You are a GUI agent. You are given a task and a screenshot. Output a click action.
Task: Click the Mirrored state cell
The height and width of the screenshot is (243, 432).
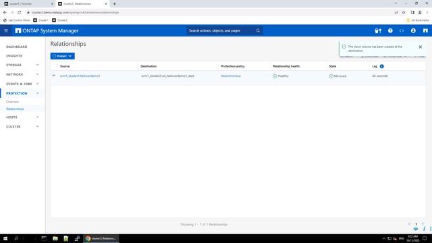(337, 76)
